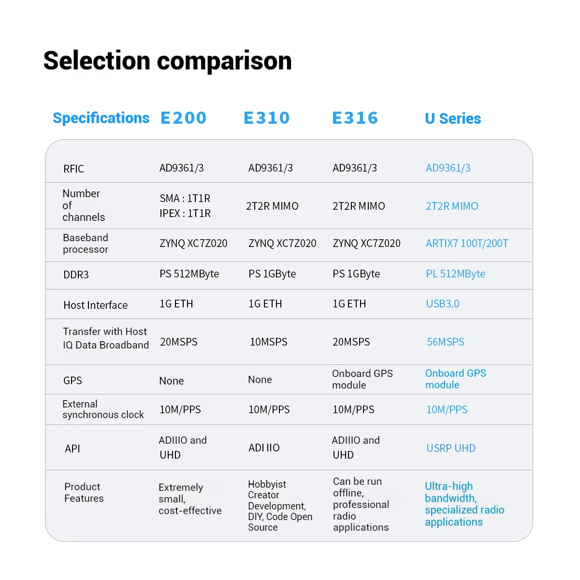Viewport: 580px width, 580px height.
Task: Click the Specifications heading
Action: [101, 118]
